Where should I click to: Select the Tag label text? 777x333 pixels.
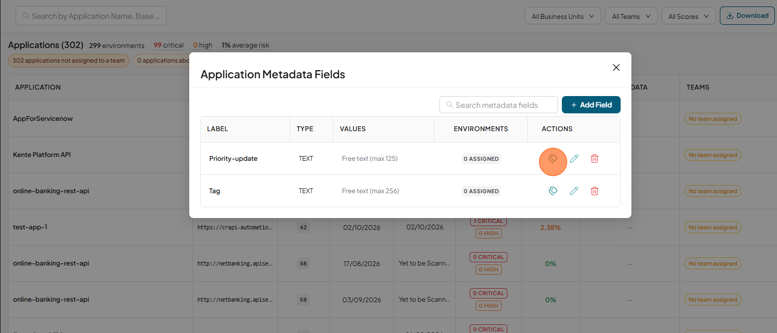click(x=215, y=191)
